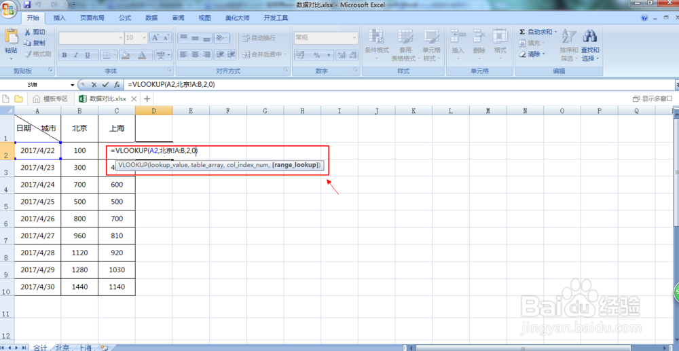The height and width of the screenshot is (351, 679).
Task: Select the 北京 sheet tab
Action: [x=62, y=347]
